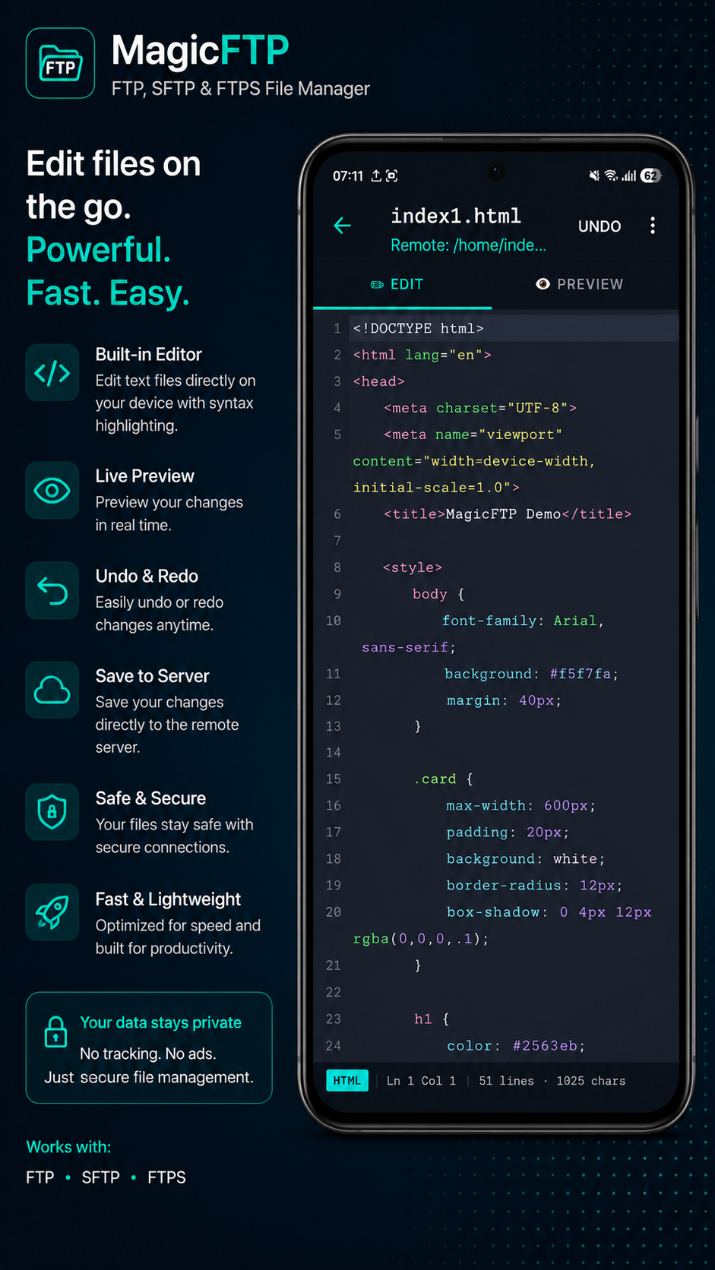Switch to the EDIT tab
This screenshot has height=1270, width=715.
(x=397, y=284)
